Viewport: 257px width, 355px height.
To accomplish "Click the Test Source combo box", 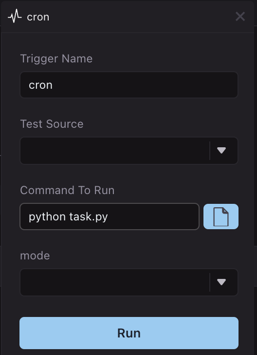I will [x=129, y=151].
